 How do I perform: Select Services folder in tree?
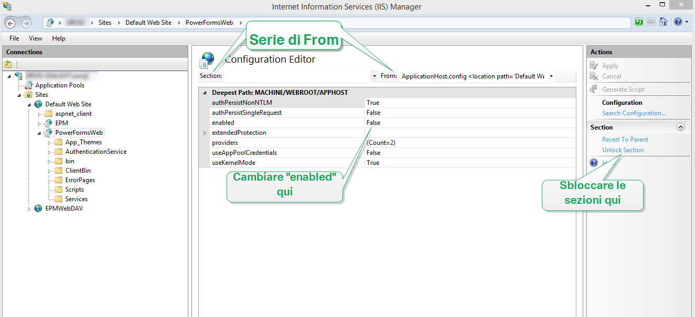(76, 199)
